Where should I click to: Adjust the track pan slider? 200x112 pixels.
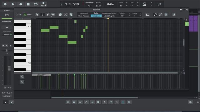click(x=7, y=50)
